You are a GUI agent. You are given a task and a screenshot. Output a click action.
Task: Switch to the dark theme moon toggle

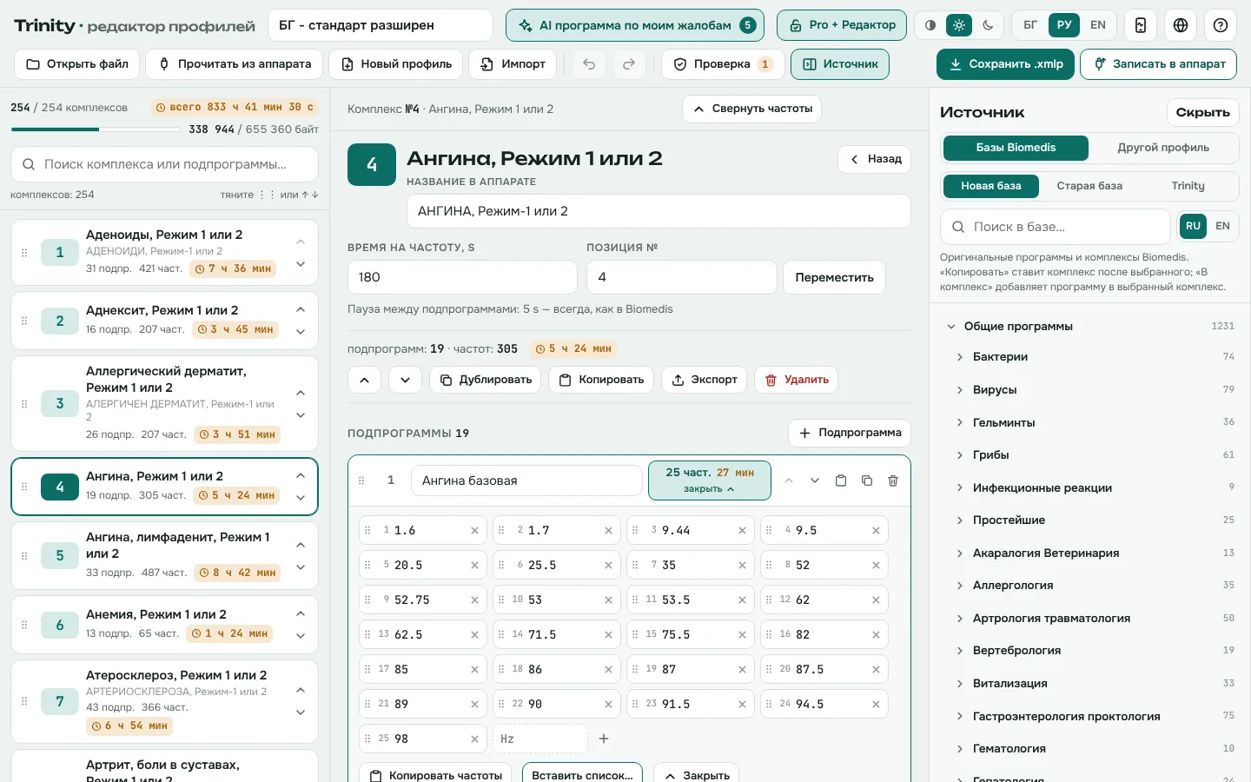point(988,25)
